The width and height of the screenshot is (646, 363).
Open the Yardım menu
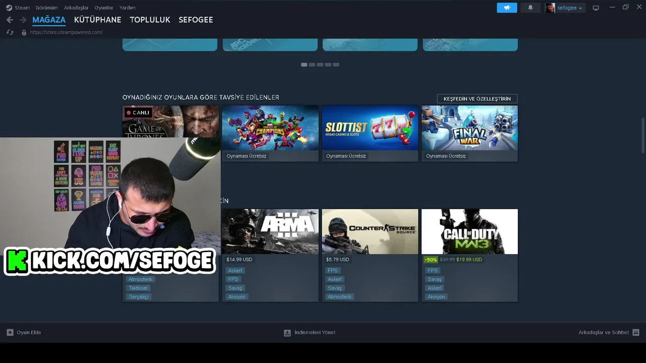127,8
